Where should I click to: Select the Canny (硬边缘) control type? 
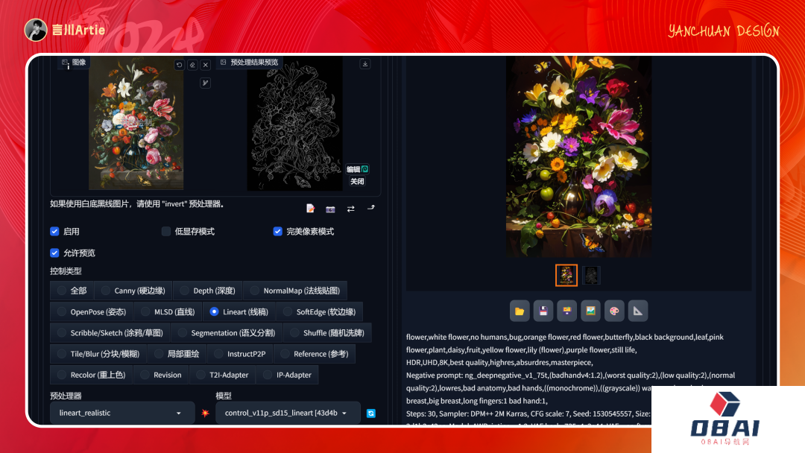click(133, 291)
